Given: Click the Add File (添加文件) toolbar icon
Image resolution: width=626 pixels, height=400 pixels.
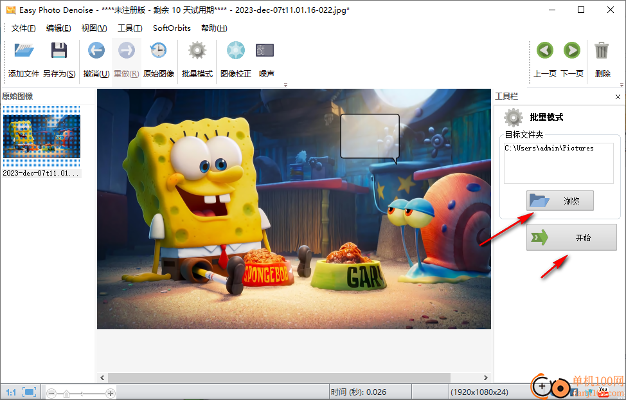Looking at the screenshot, I should [x=24, y=50].
